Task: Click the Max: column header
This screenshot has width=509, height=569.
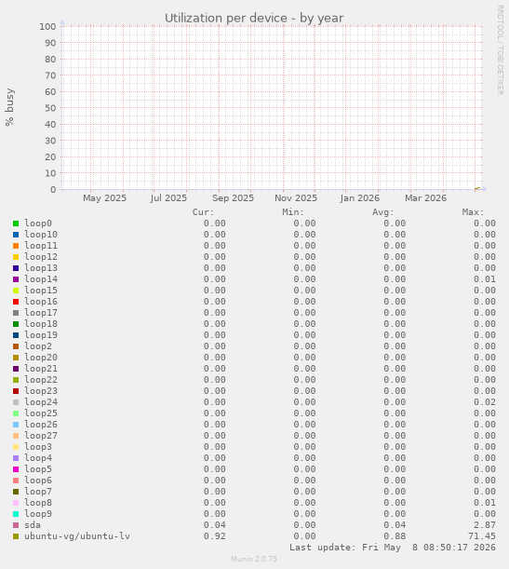Action: (473, 212)
